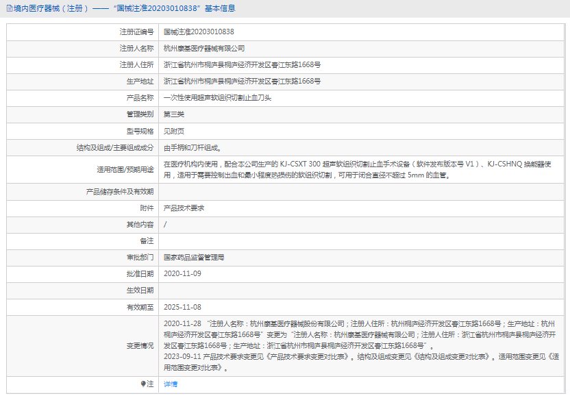The image size is (570, 396).
Task: Select the 其他内容 row label
Action: [x=140, y=225]
